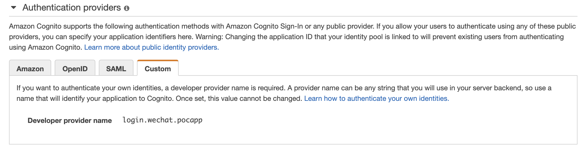The width and height of the screenshot is (583, 152).
Task: Click the "Amazon Cognito Sign-In" phrase
Action: pyautogui.click(x=264, y=26)
